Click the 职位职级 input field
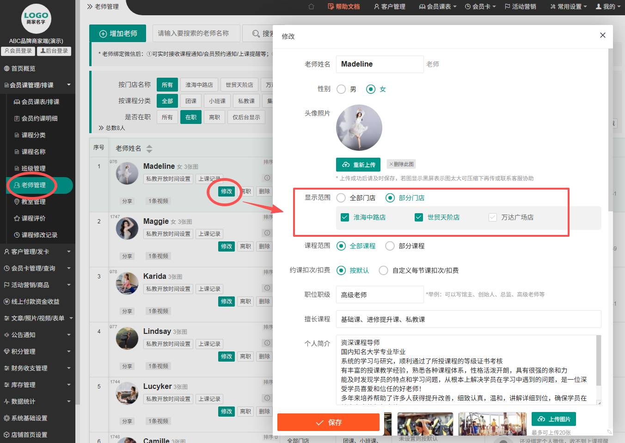Image resolution: width=625 pixels, height=443 pixels. (x=380, y=295)
